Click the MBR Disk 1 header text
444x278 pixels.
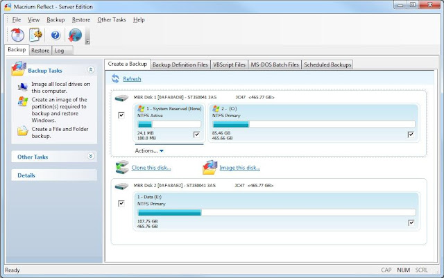tap(204, 97)
